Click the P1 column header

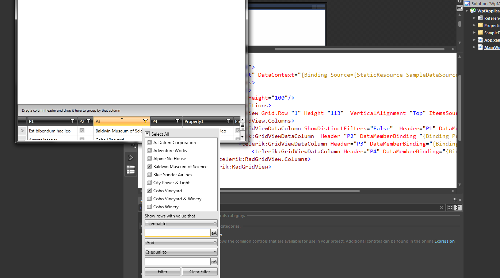coord(52,121)
